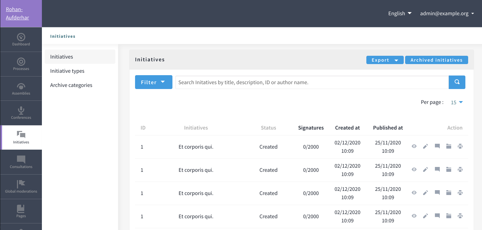Open Consultations in the sidebar
The height and width of the screenshot is (230, 482).
[21, 162]
